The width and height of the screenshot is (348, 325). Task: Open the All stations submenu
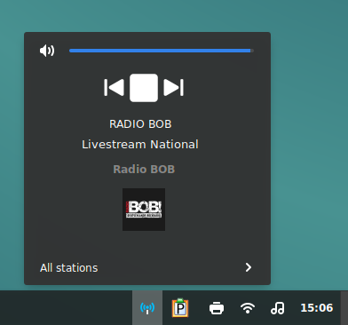[x=147, y=267]
